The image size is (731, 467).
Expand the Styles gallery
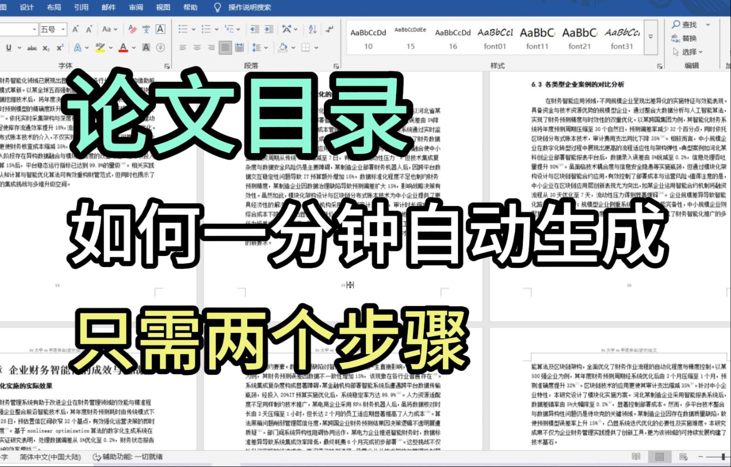pos(652,36)
